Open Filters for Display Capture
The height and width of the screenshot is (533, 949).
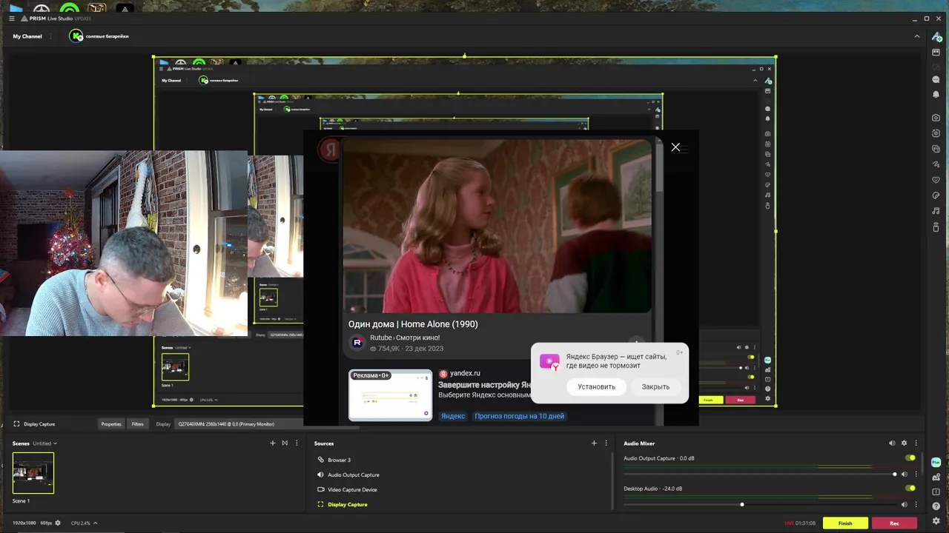coord(138,424)
